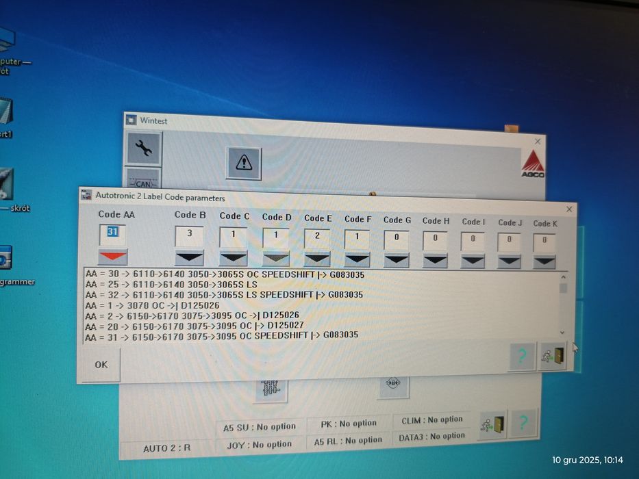639x479 pixels.
Task: Click the Code C value field
Action: pos(234,237)
